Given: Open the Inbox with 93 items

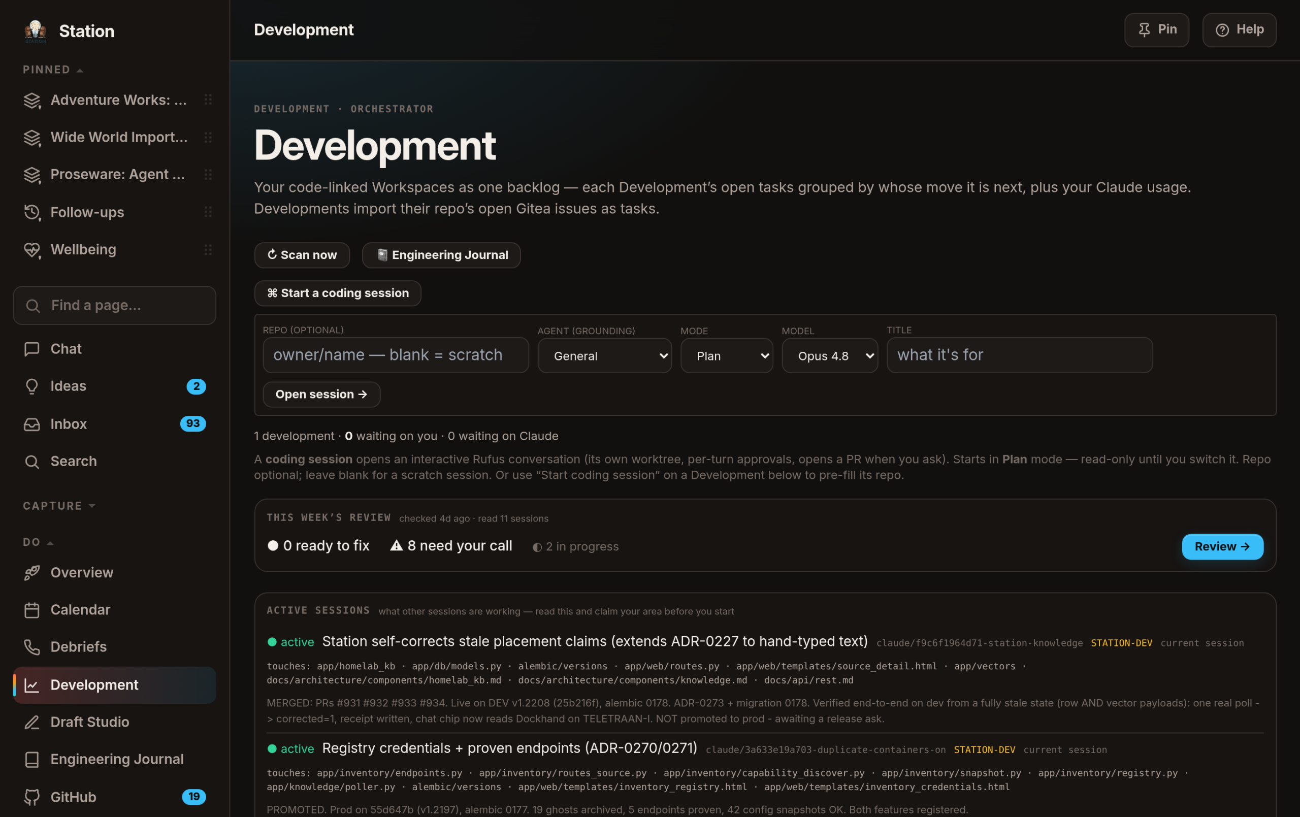Looking at the screenshot, I should click(x=114, y=424).
